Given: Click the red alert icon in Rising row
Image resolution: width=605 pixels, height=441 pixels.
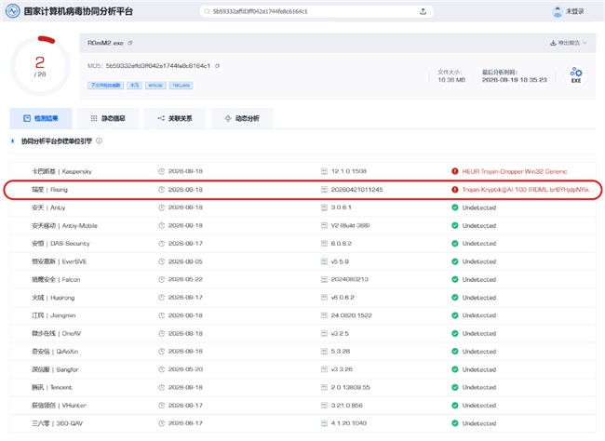Looking at the screenshot, I should coord(455,190).
